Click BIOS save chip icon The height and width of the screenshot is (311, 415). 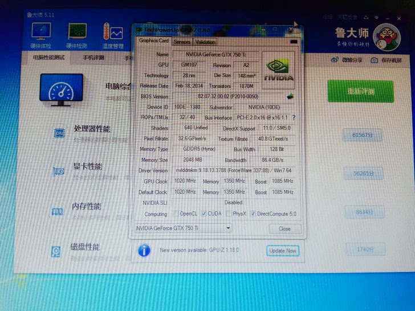click(x=290, y=96)
